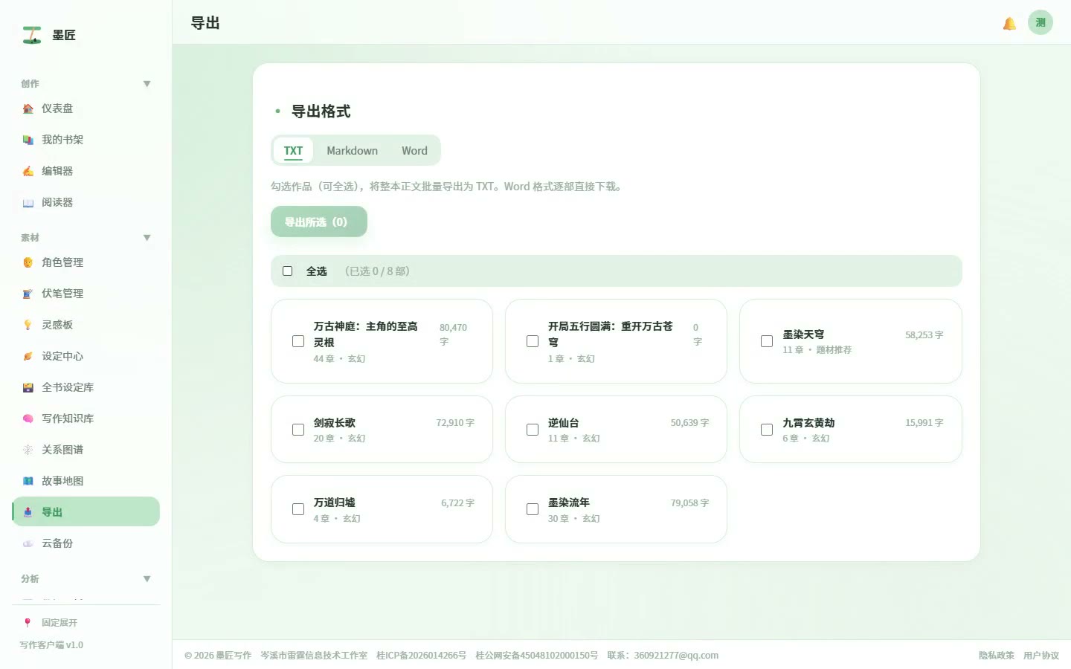
Task: Open 故事地图 map icon
Action: [x=28, y=481]
